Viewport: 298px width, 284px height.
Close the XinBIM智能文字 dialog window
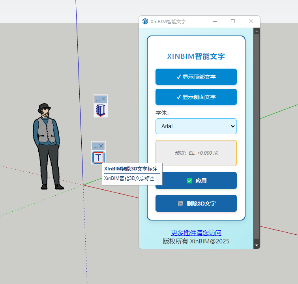(251, 21)
